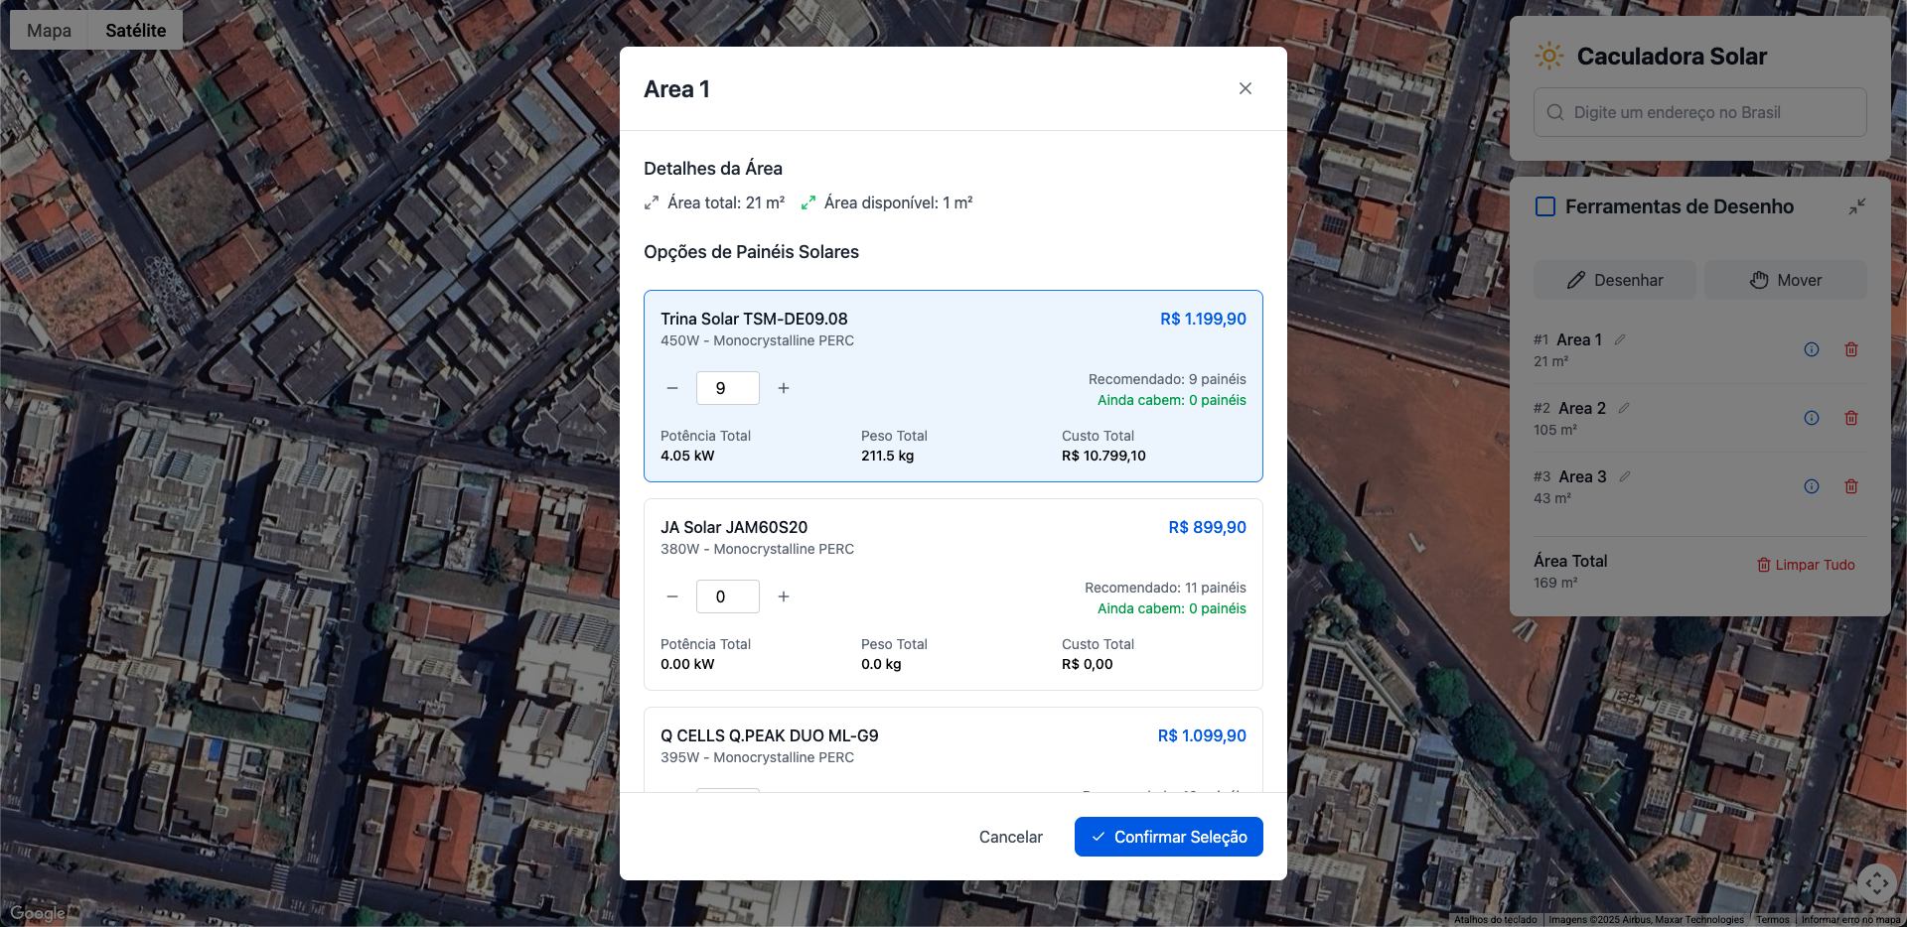Select the JA Solar JAM60S20 card title
This screenshot has width=1907, height=927.
tap(734, 527)
